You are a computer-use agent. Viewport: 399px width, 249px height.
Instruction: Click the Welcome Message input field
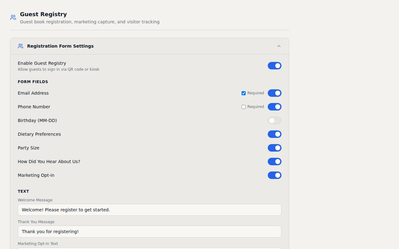click(x=150, y=210)
